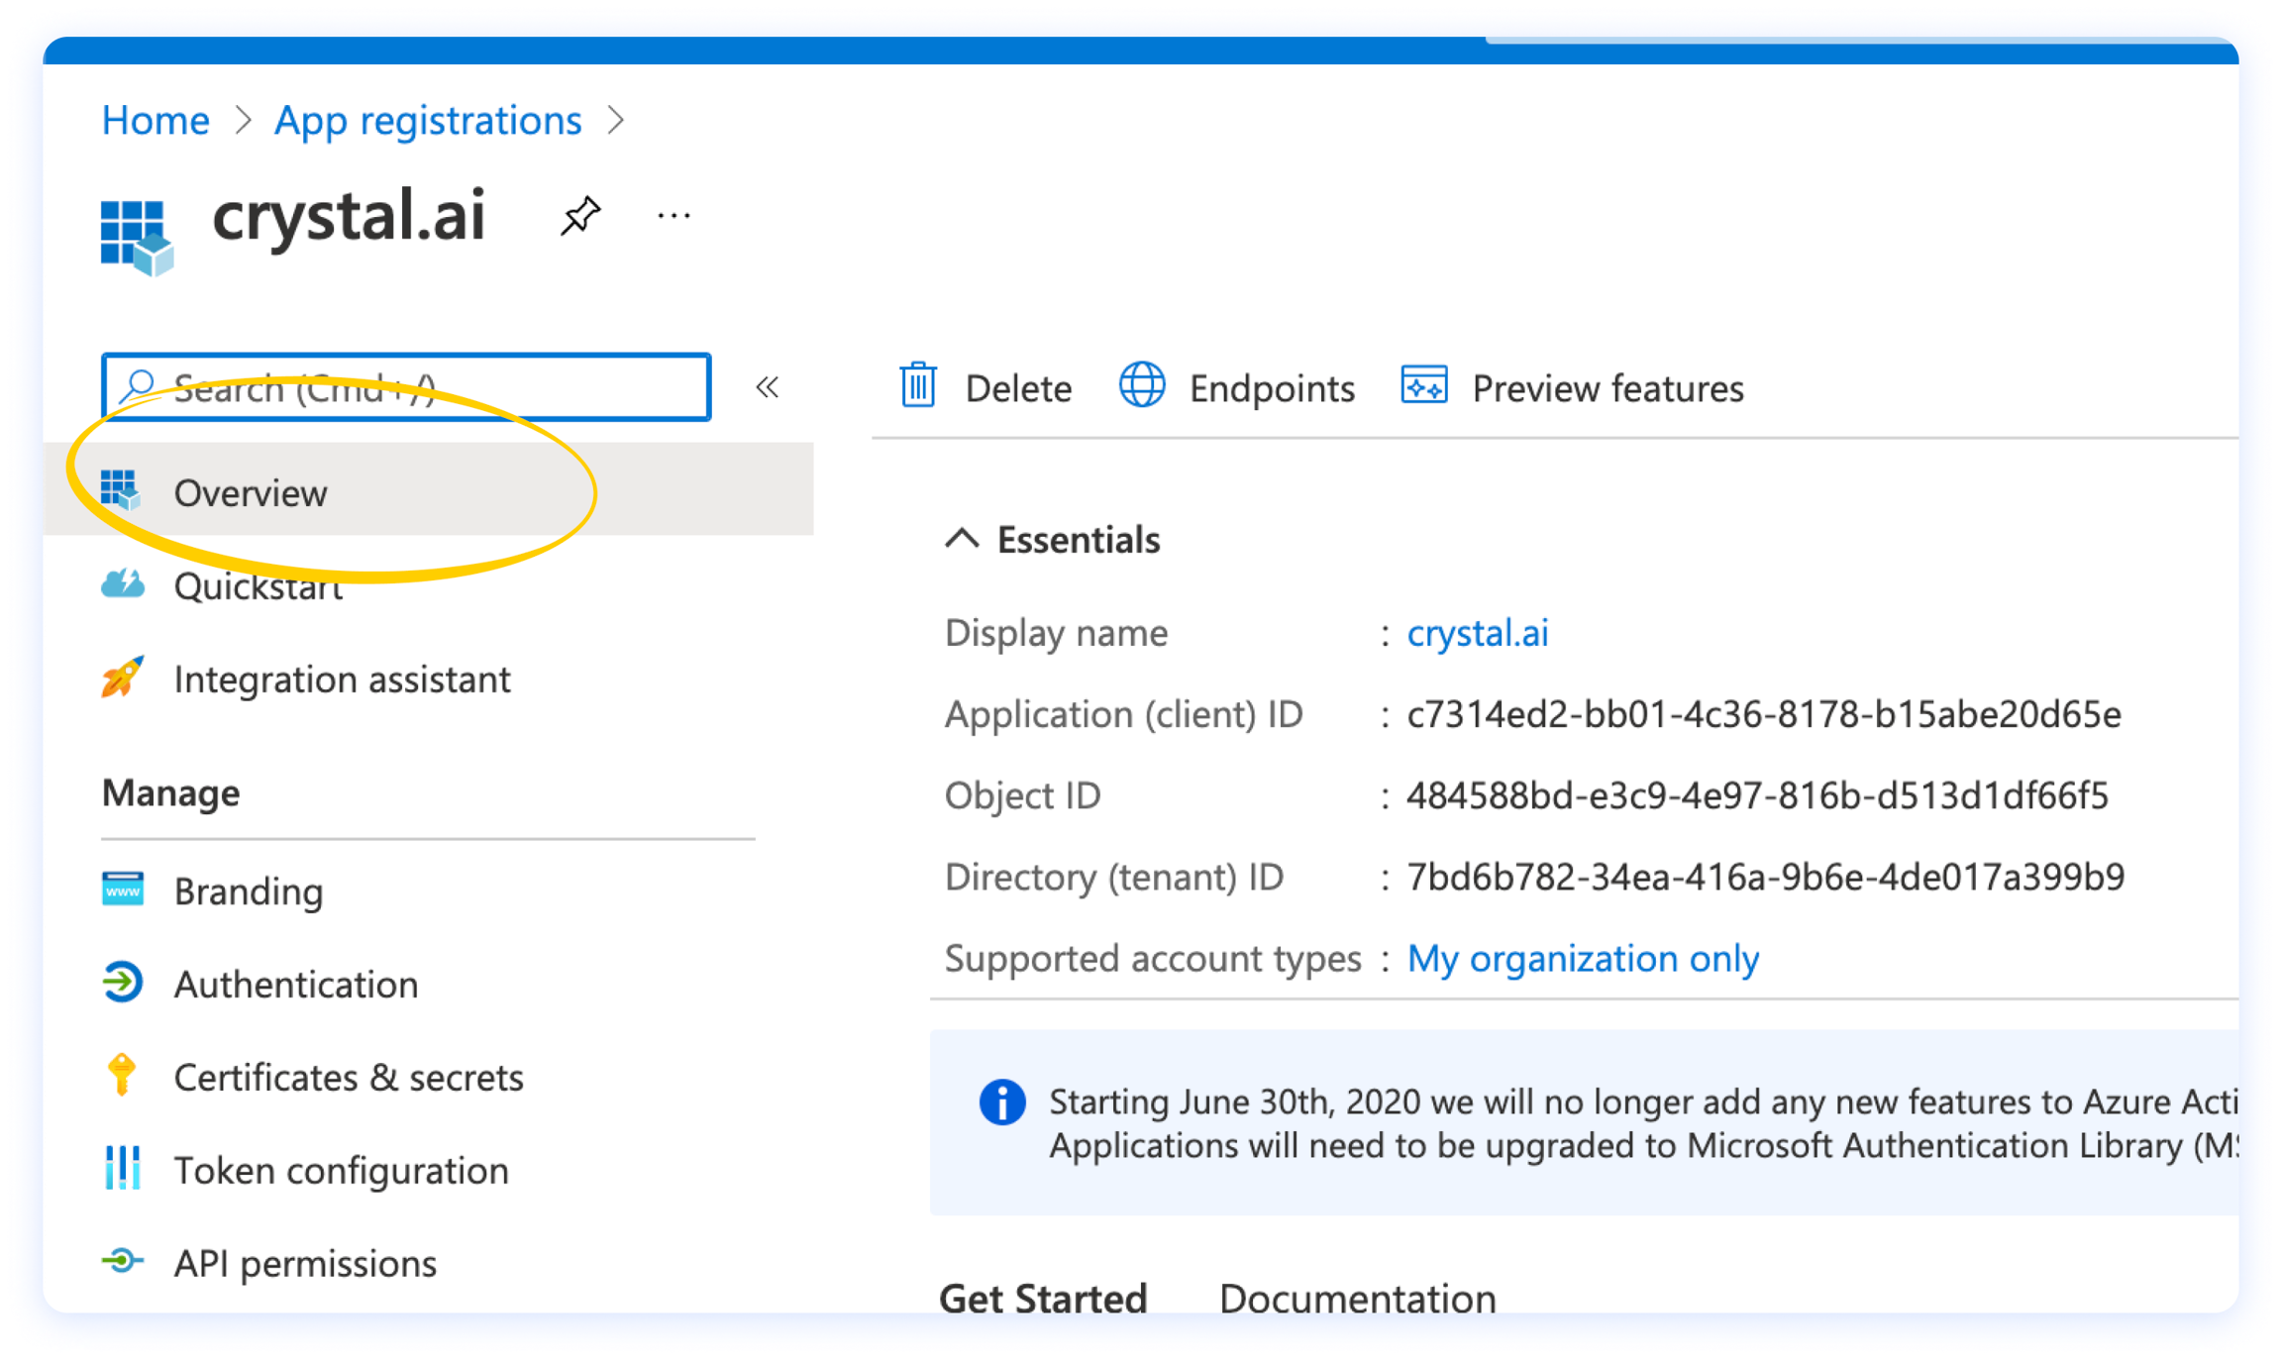Go to App registrations breadcrumb
Viewport: 2282px width, 1362px height.
tap(428, 121)
